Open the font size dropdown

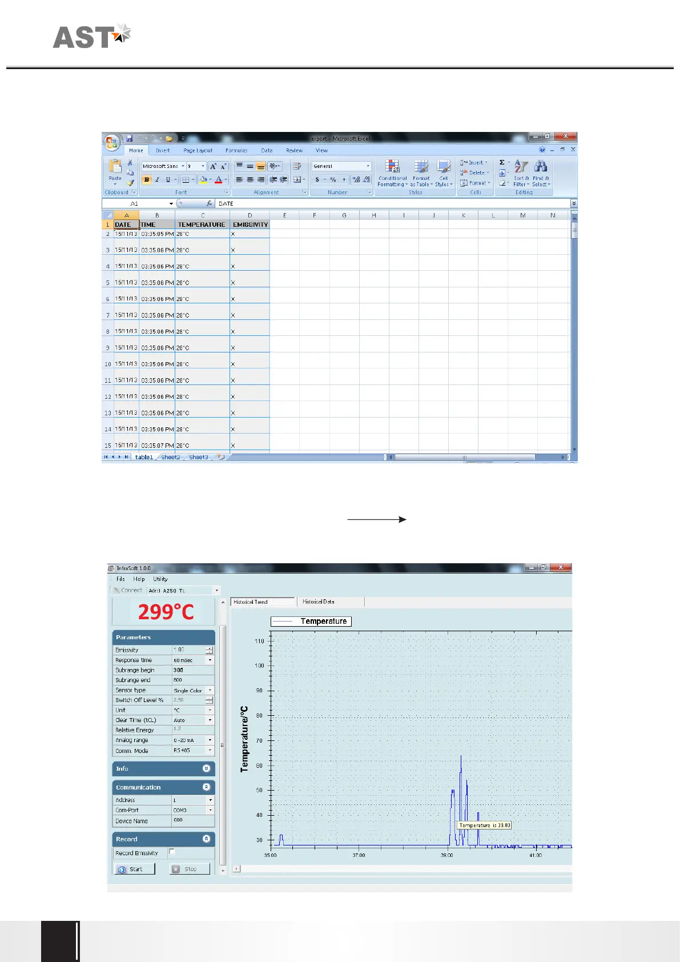(x=203, y=166)
